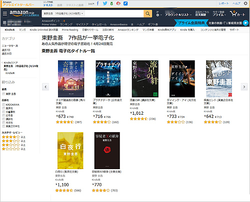Click in the Amazon search field
The width and height of the screenshot is (250, 202).
point(114,13)
